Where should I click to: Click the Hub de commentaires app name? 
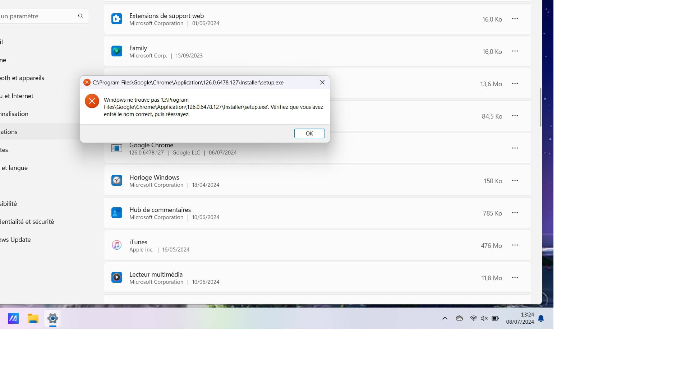click(x=160, y=210)
